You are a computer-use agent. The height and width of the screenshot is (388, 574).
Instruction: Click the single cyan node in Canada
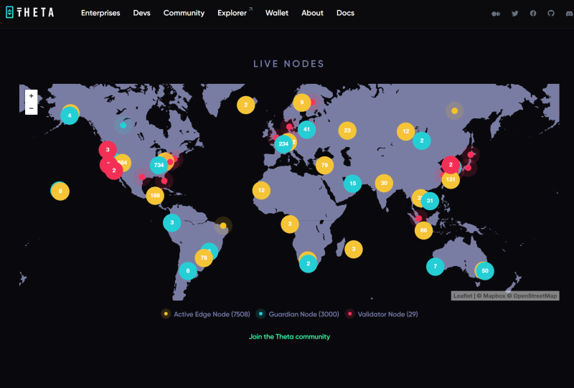tap(123, 126)
